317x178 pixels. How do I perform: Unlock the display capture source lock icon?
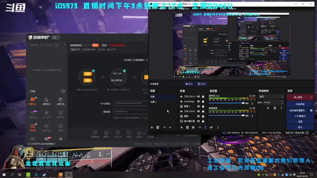coord(203,121)
